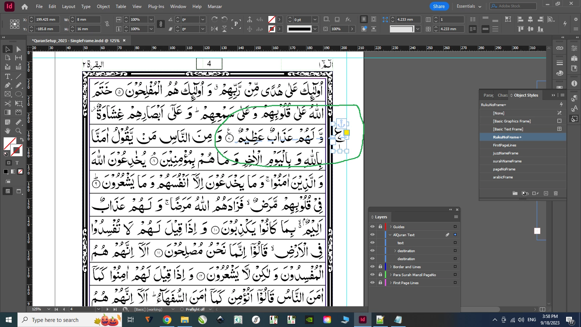
Task: Delete style with Object Styles trash icon
Action: (556, 193)
